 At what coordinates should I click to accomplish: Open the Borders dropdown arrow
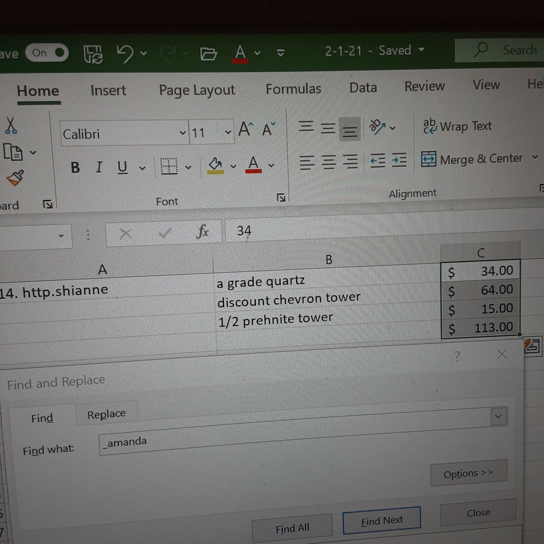point(188,167)
